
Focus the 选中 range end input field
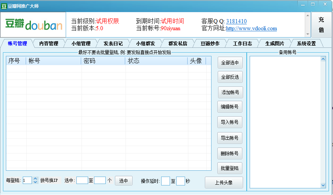click(100, 180)
